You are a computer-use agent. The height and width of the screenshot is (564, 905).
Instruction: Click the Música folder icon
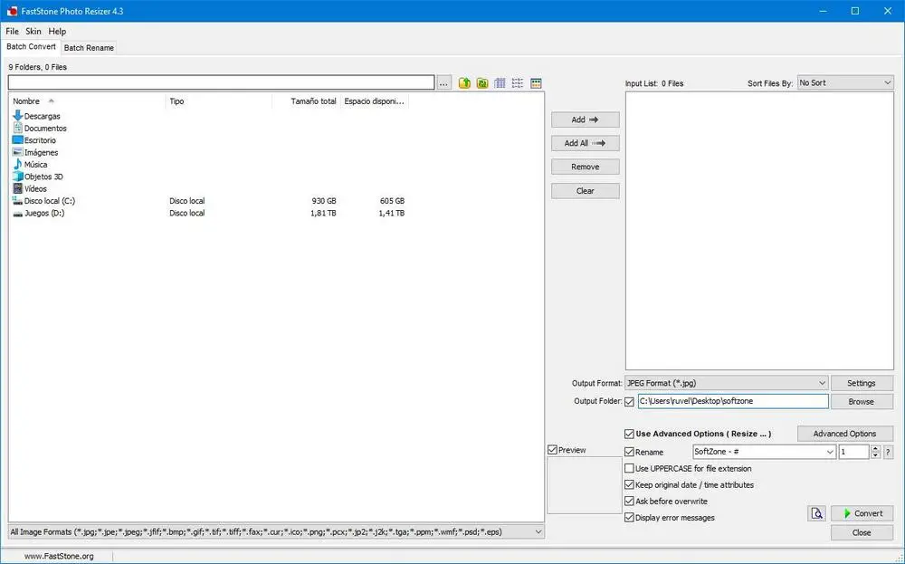click(17, 165)
